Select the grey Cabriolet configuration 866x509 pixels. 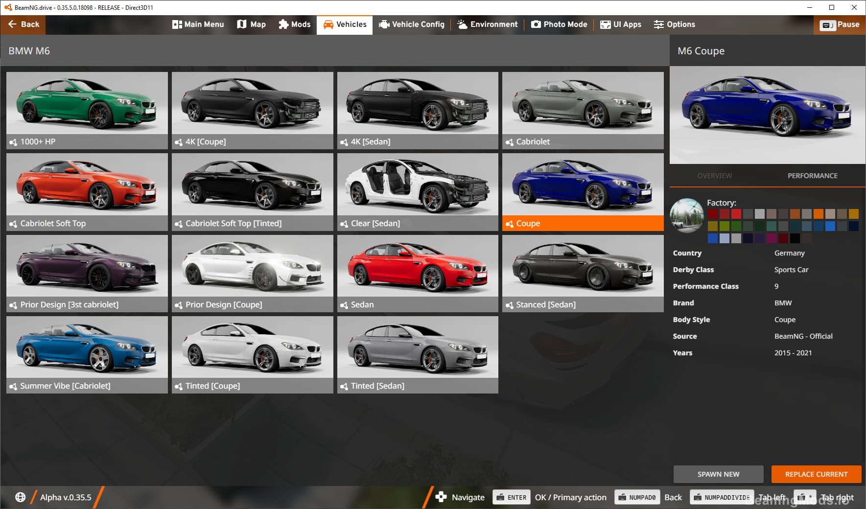(583, 110)
